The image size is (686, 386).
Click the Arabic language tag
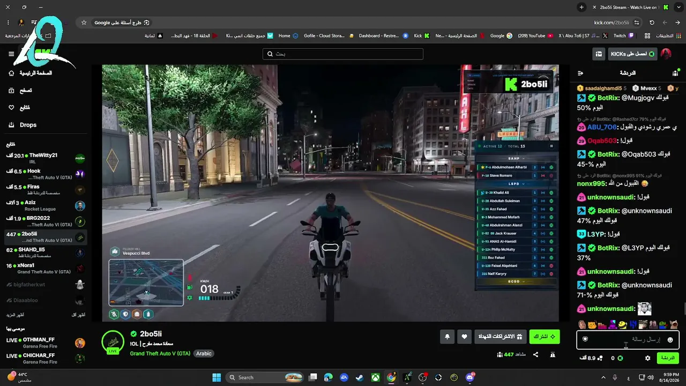point(204,353)
